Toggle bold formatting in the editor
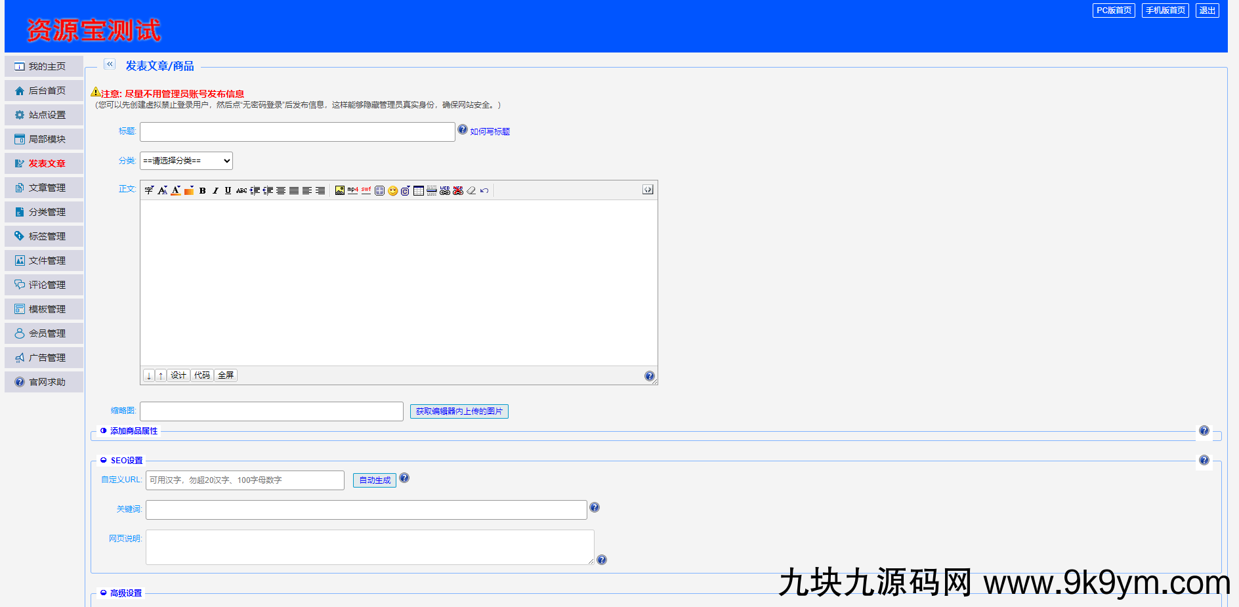 pos(202,191)
